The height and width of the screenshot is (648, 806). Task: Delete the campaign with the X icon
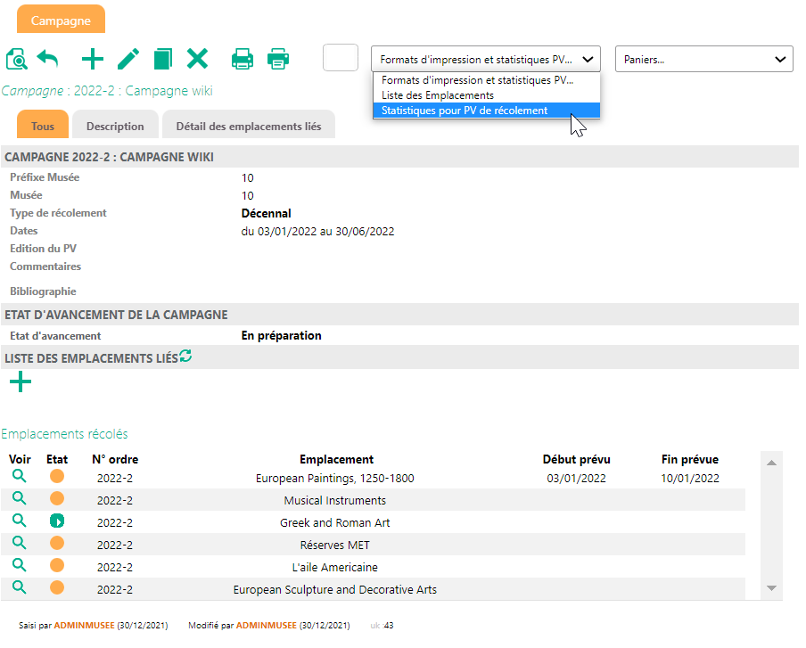[x=197, y=60]
